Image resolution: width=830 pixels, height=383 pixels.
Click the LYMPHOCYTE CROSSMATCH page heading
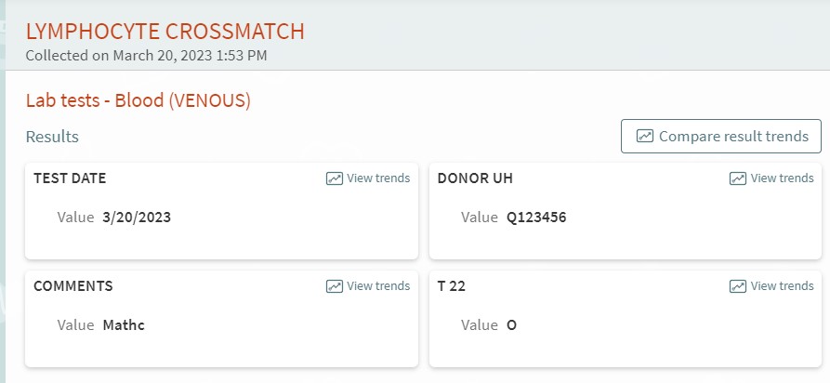pos(165,32)
